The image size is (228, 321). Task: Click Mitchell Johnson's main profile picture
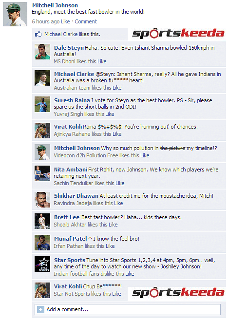(x=15, y=14)
